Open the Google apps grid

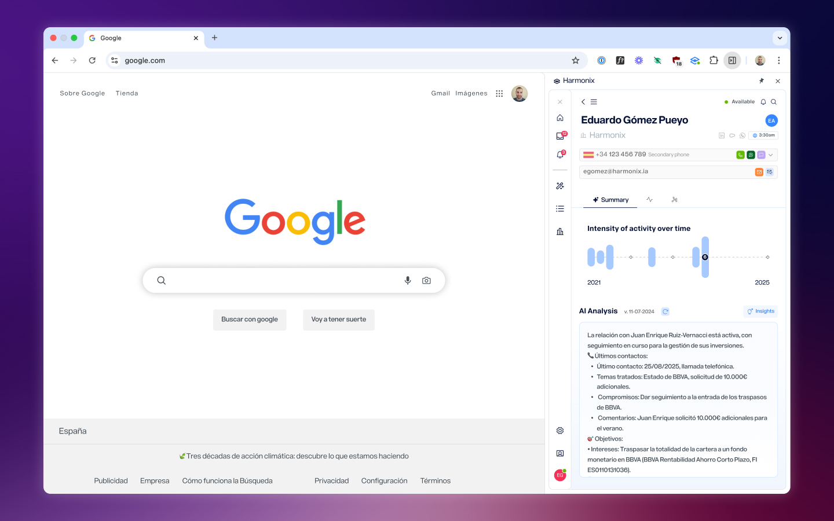499,93
